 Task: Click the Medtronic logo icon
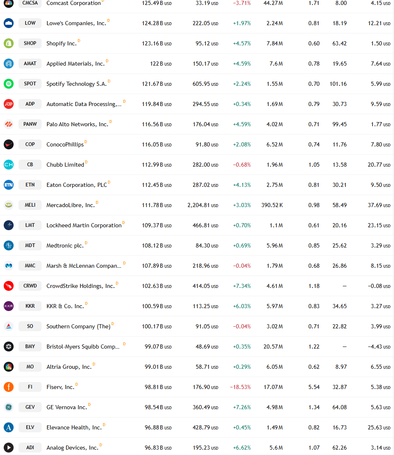(x=9, y=245)
